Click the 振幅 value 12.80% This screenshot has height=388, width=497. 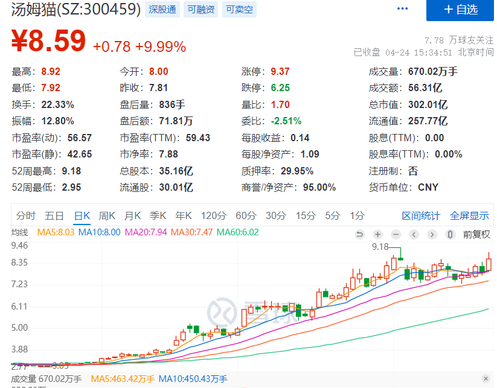[x=58, y=121]
